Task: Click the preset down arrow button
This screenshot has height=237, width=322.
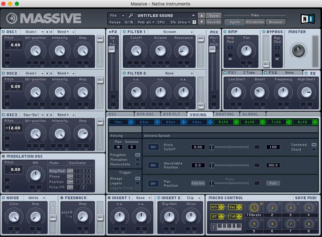Action: click(201, 22)
